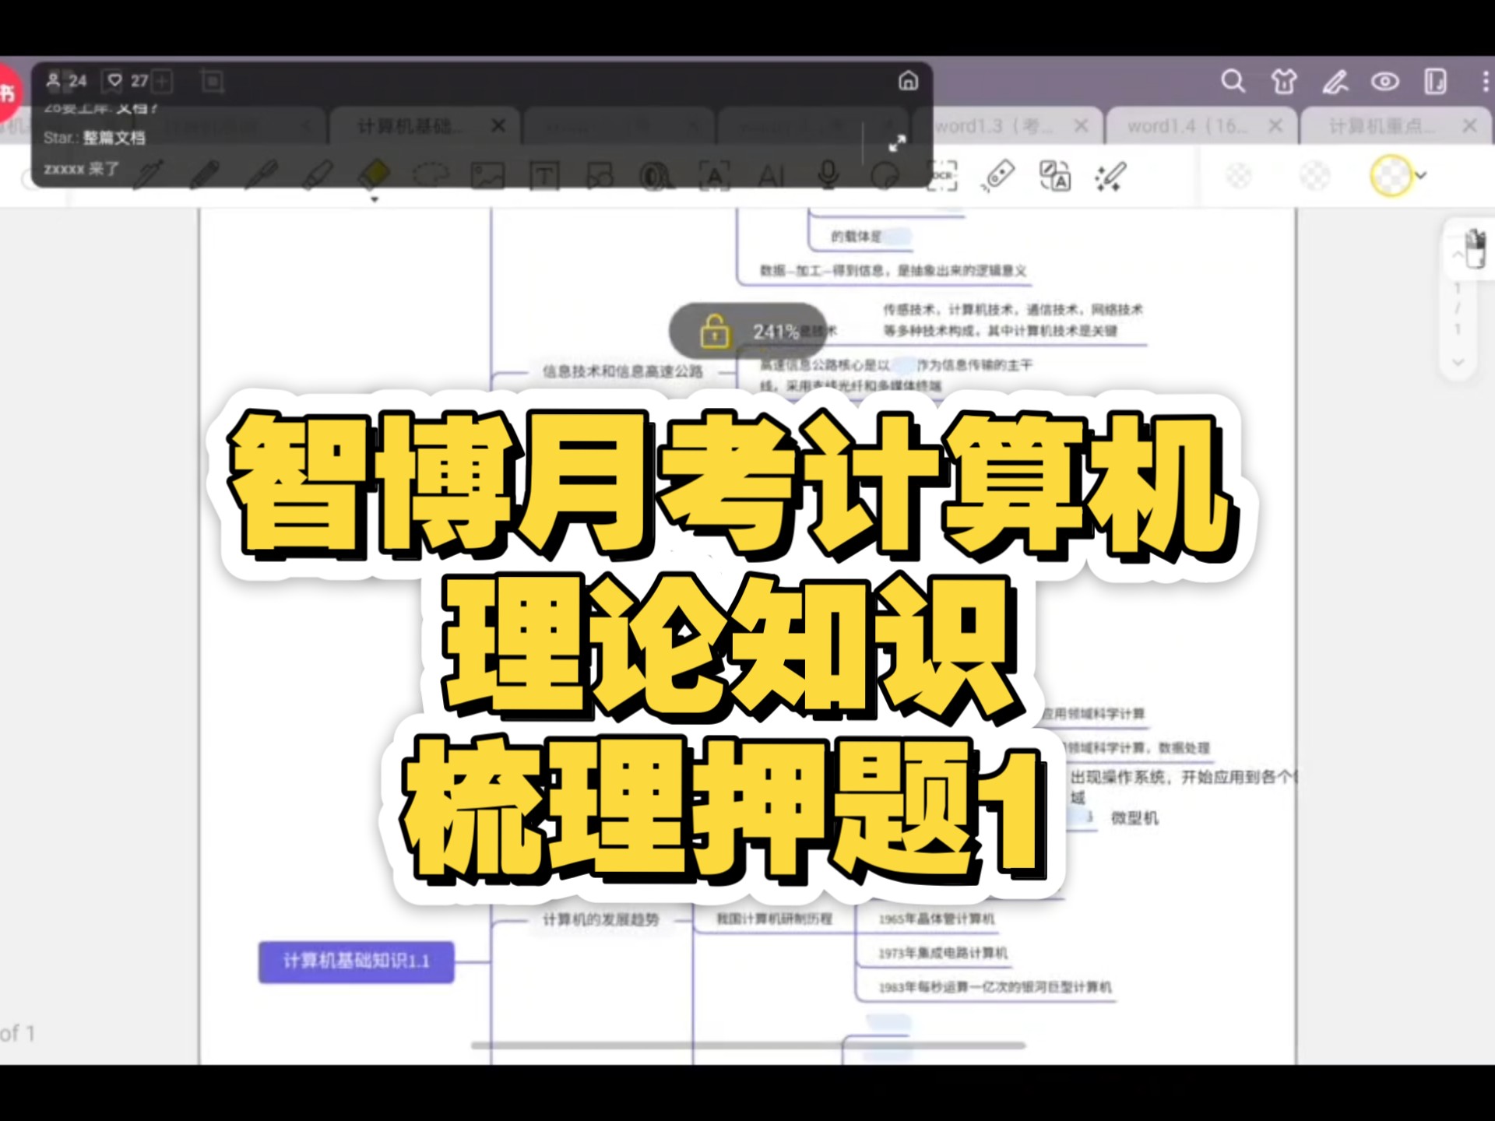Pick the yellow-ringed selected color swatch
This screenshot has width=1495, height=1121.
click(1391, 176)
